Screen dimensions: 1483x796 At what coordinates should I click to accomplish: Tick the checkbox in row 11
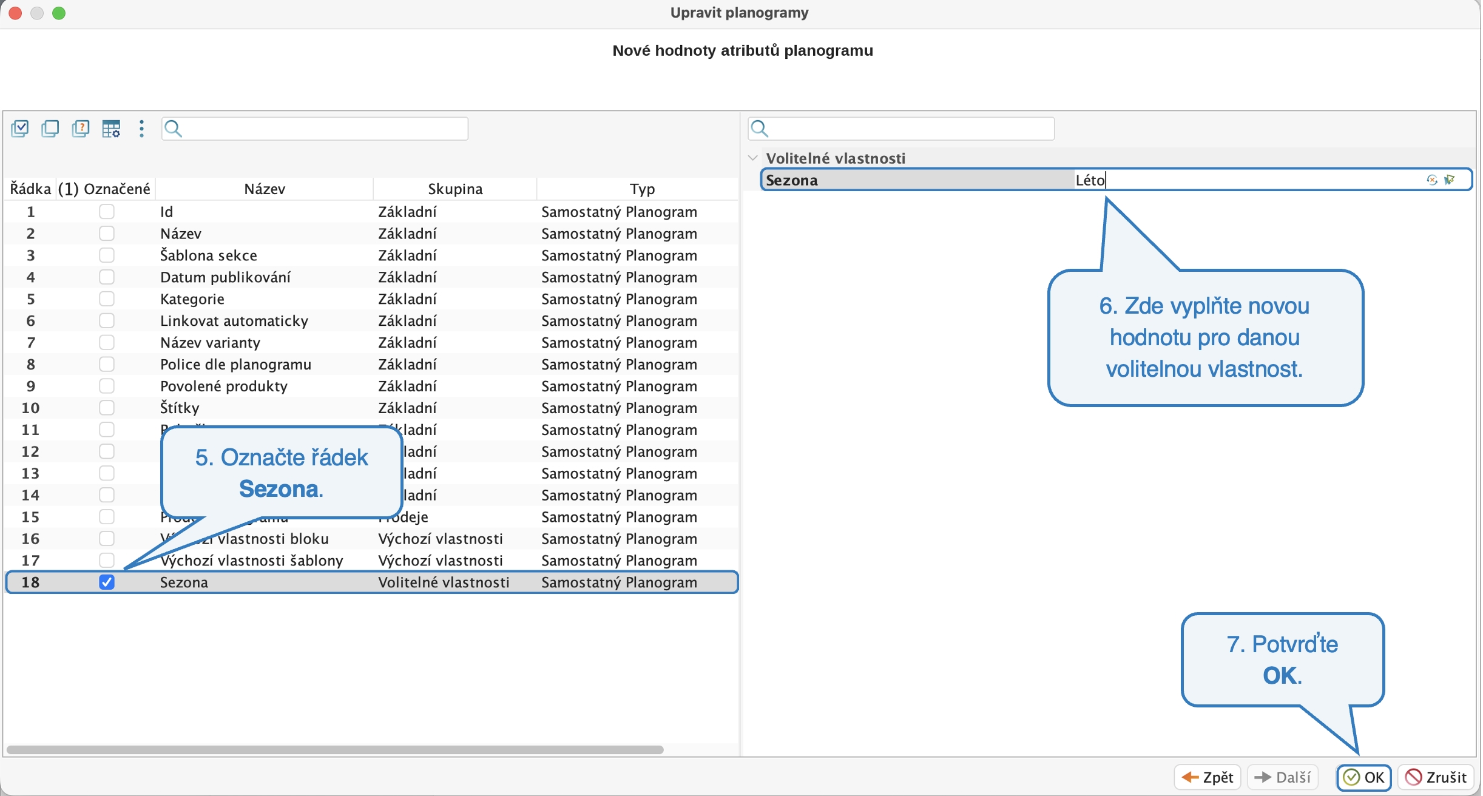(107, 430)
